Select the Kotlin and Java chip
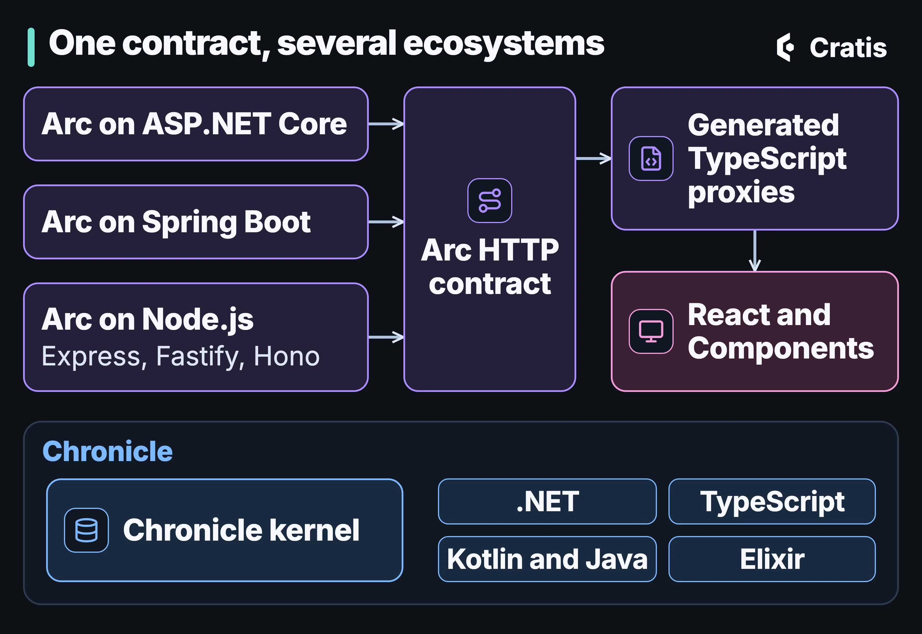This screenshot has width=922, height=634. [547, 559]
